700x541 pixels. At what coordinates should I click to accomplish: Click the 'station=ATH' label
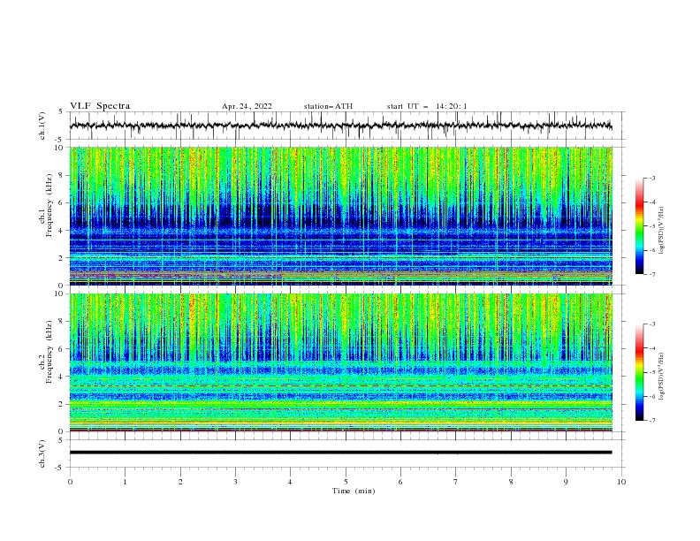pos(328,106)
